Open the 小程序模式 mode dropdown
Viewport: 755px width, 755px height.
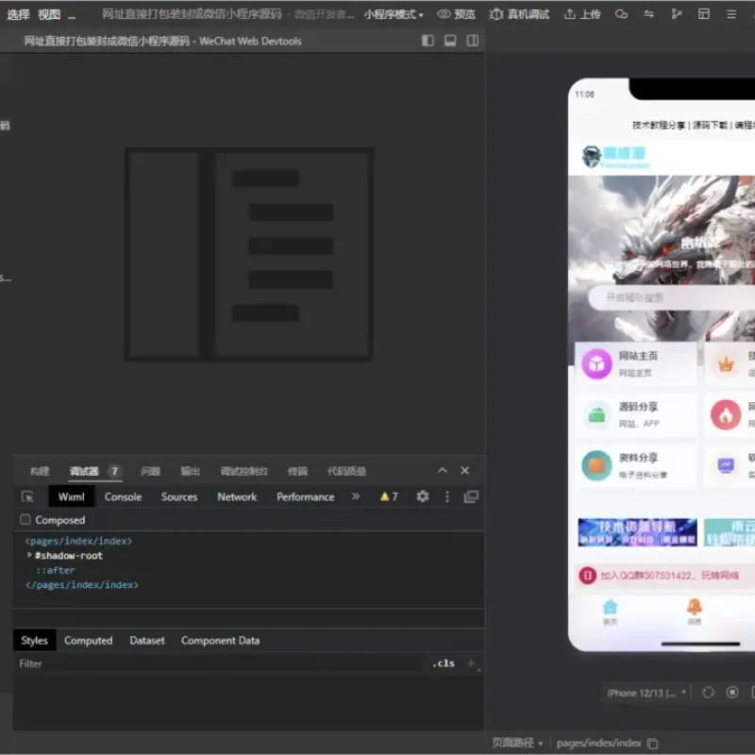394,14
